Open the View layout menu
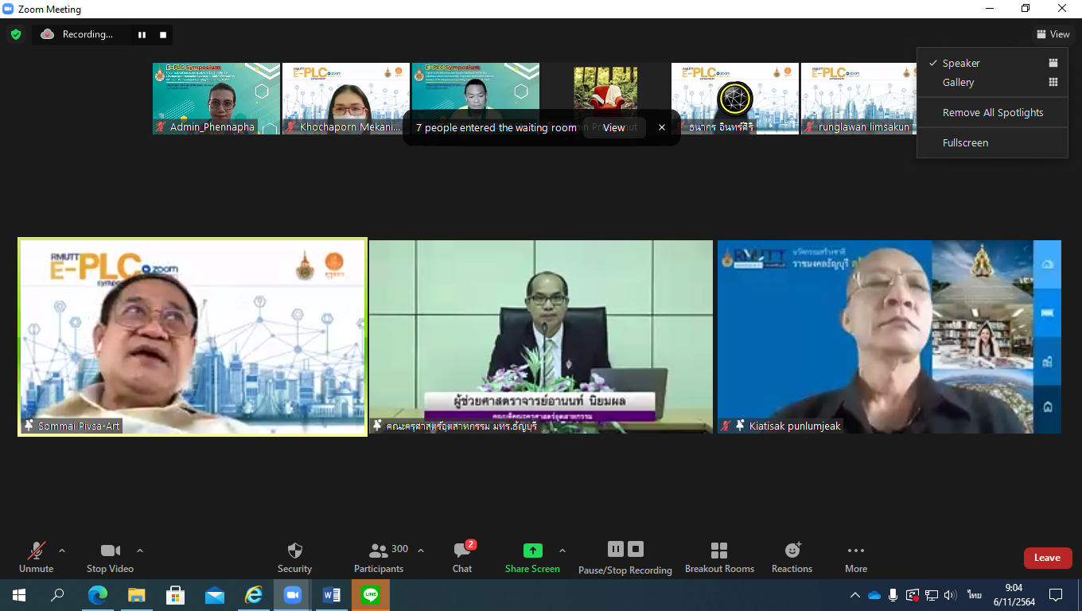Viewport: 1082px width, 611px height. click(x=1052, y=34)
